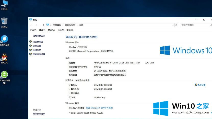Image resolution: width=212 pixels, height=119 pixels.
Task: Click the system icon in title bar
Action: click(31, 20)
